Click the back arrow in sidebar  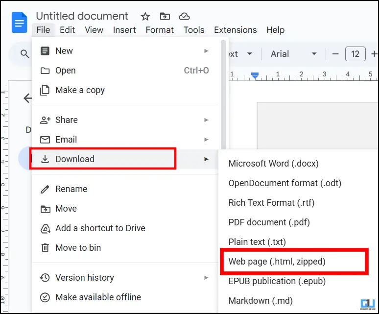click(27, 98)
